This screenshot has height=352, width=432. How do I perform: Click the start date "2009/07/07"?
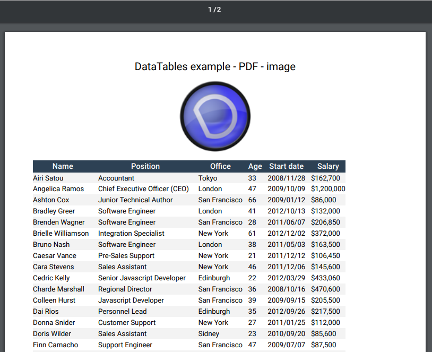click(x=286, y=345)
